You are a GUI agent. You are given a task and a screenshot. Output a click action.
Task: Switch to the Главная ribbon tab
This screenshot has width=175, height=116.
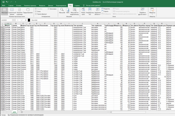click(11, 6)
